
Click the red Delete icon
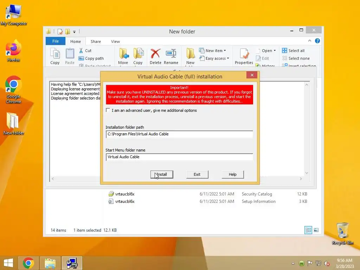pos(155,56)
